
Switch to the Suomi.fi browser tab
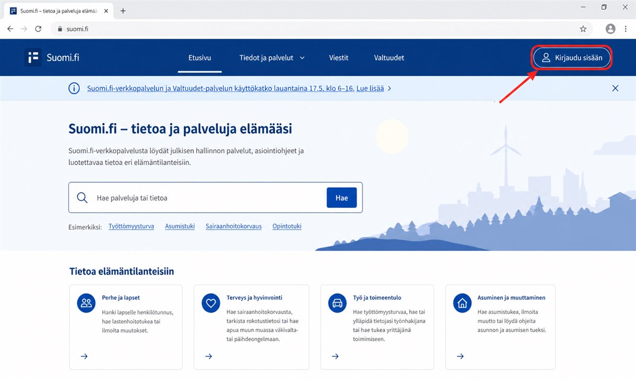59,11
